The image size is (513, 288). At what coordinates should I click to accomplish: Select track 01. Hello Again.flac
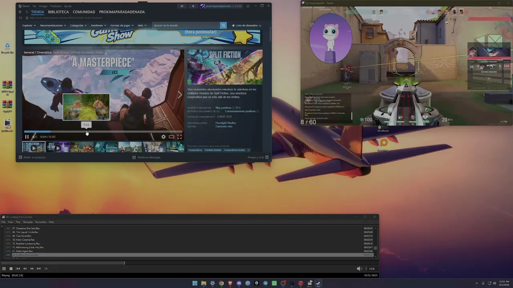point(188,251)
